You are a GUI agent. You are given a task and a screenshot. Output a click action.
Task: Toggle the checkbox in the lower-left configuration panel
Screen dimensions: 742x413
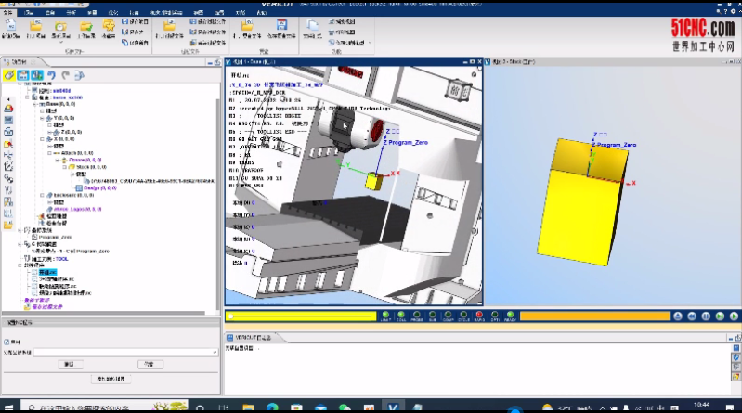7,342
